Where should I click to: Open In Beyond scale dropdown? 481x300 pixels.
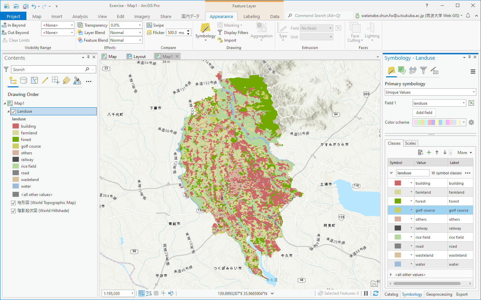pyautogui.click(x=72, y=25)
